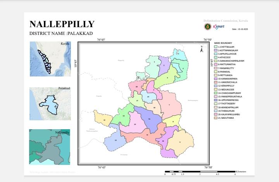Select the 4-ATHICODE legend color box

tap(216, 57)
